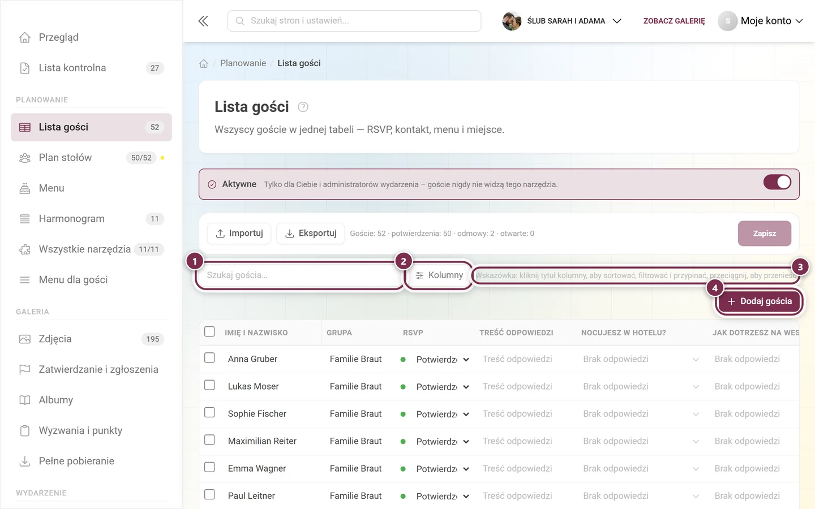Click the Dodaj gościa button
This screenshot has width=815, height=509.
pyautogui.click(x=760, y=301)
